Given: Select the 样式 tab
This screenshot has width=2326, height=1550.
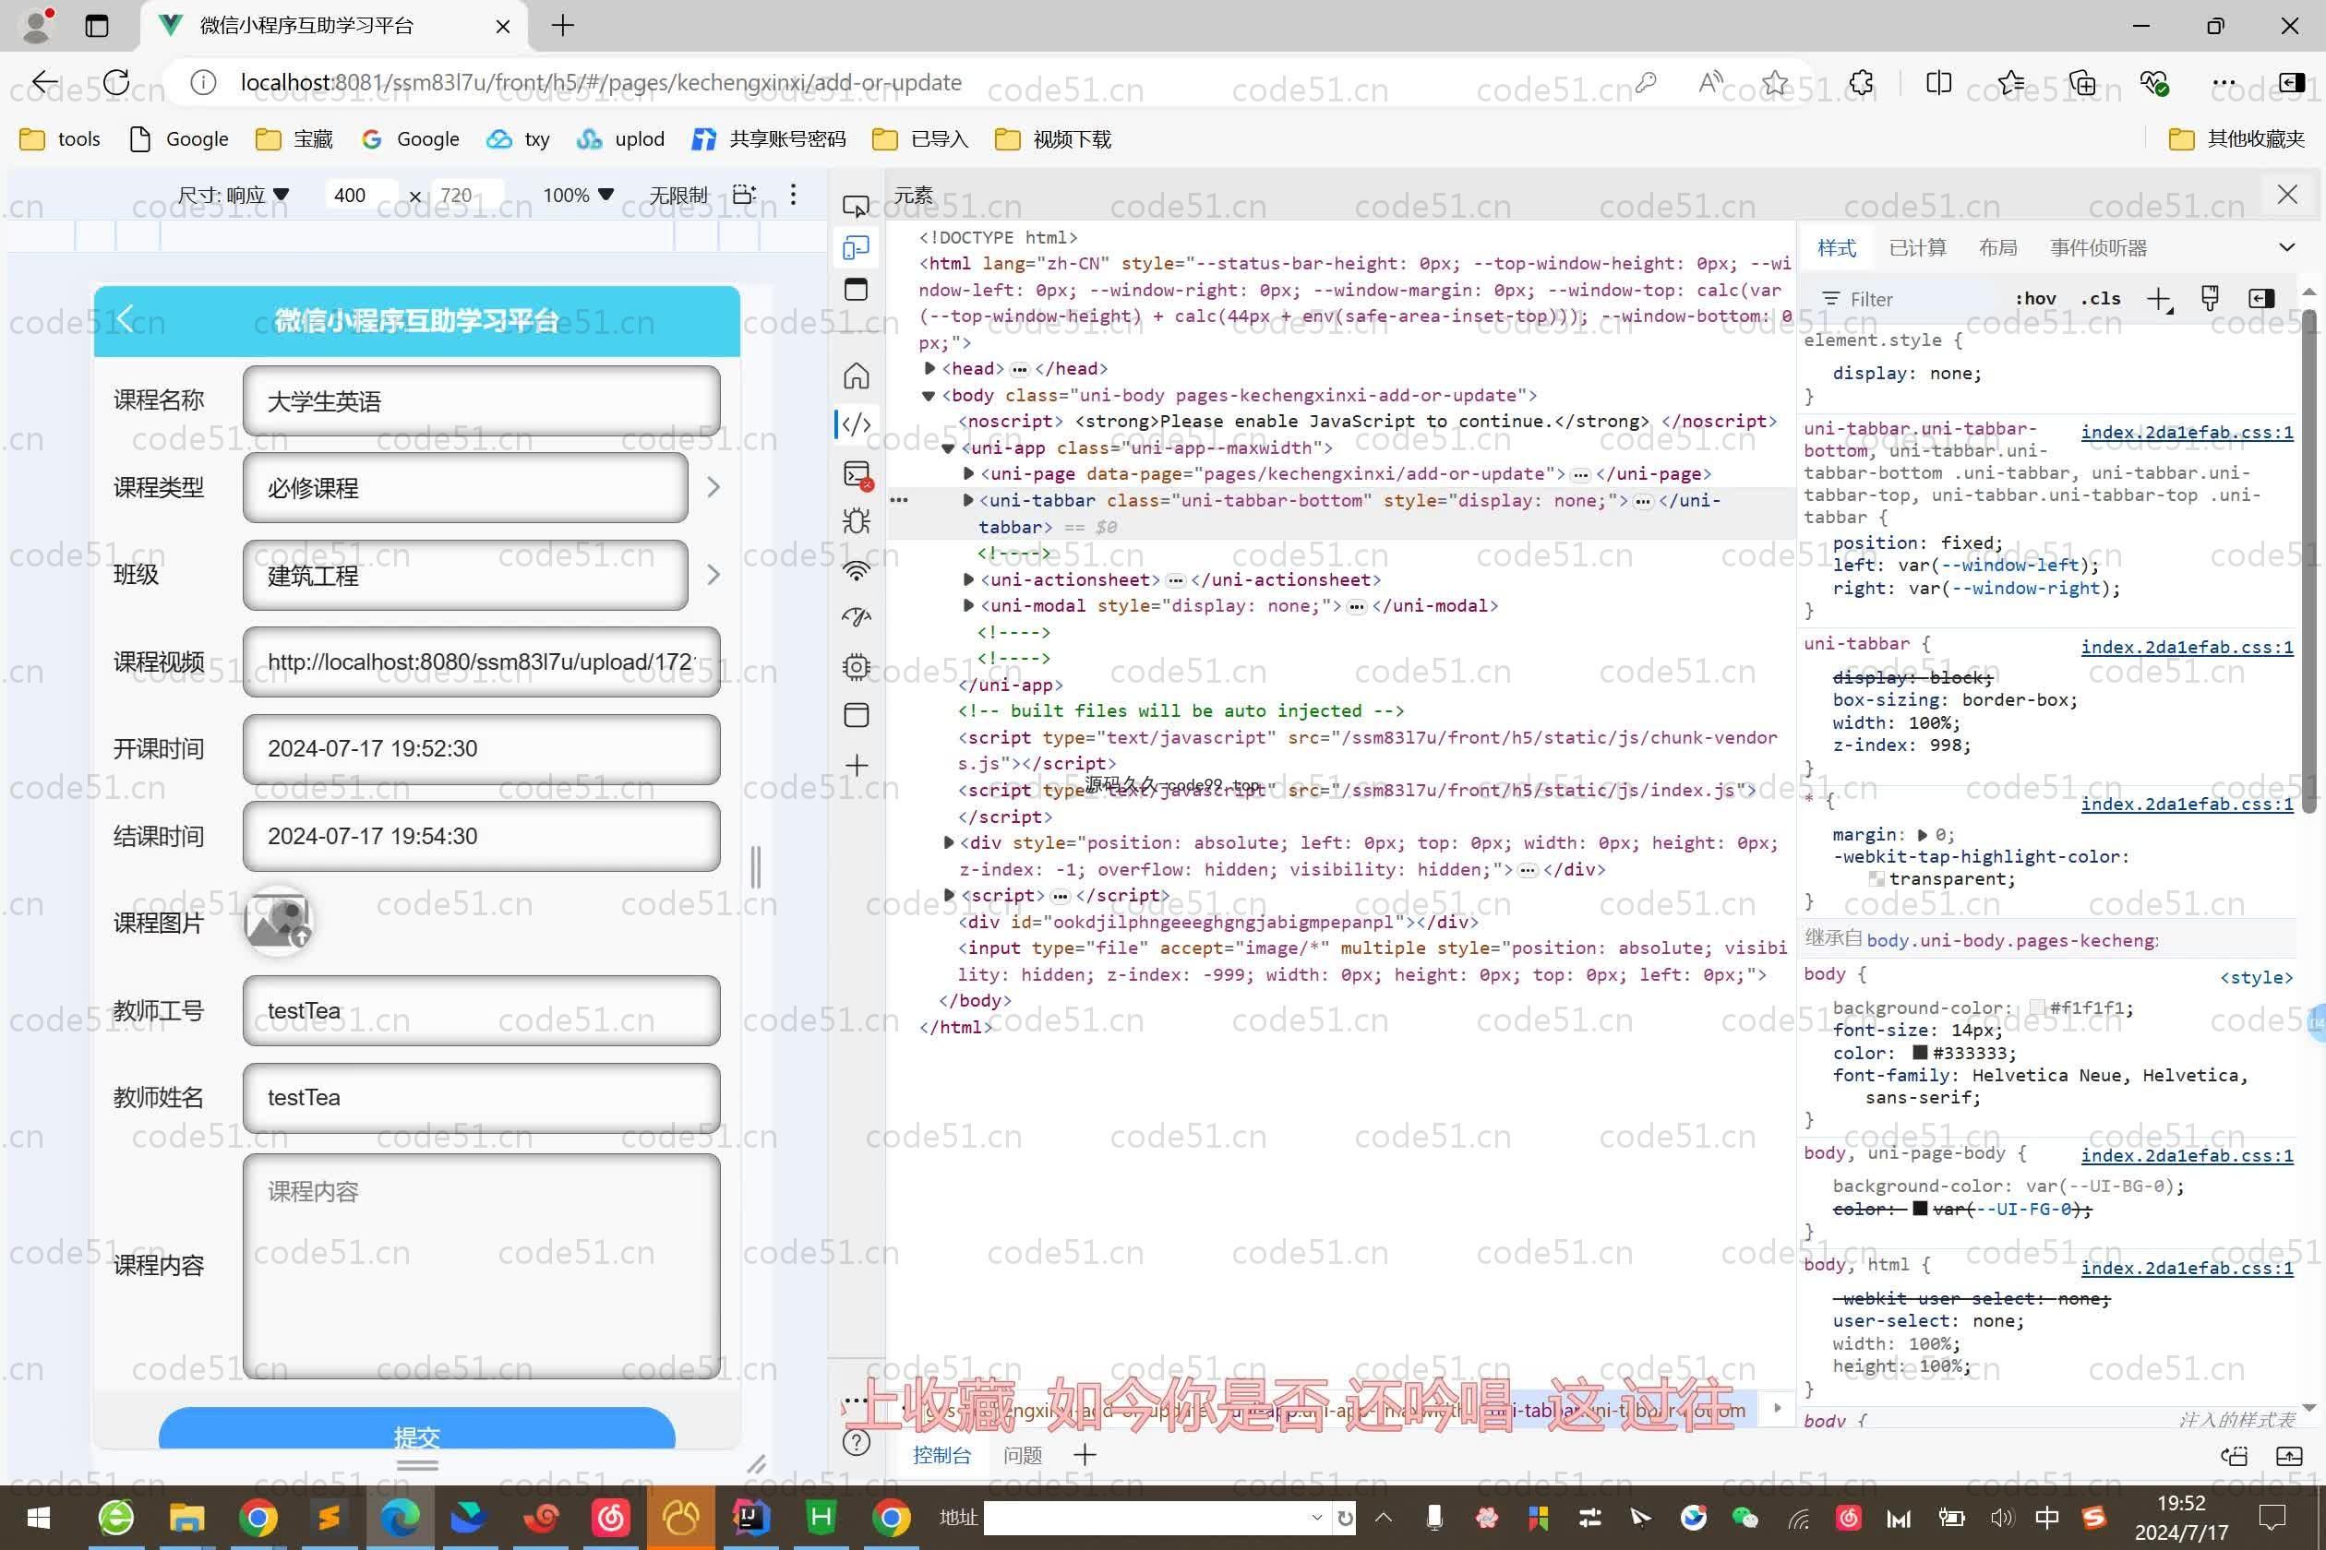Looking at the screenshot, I should tap(1837, 248).
